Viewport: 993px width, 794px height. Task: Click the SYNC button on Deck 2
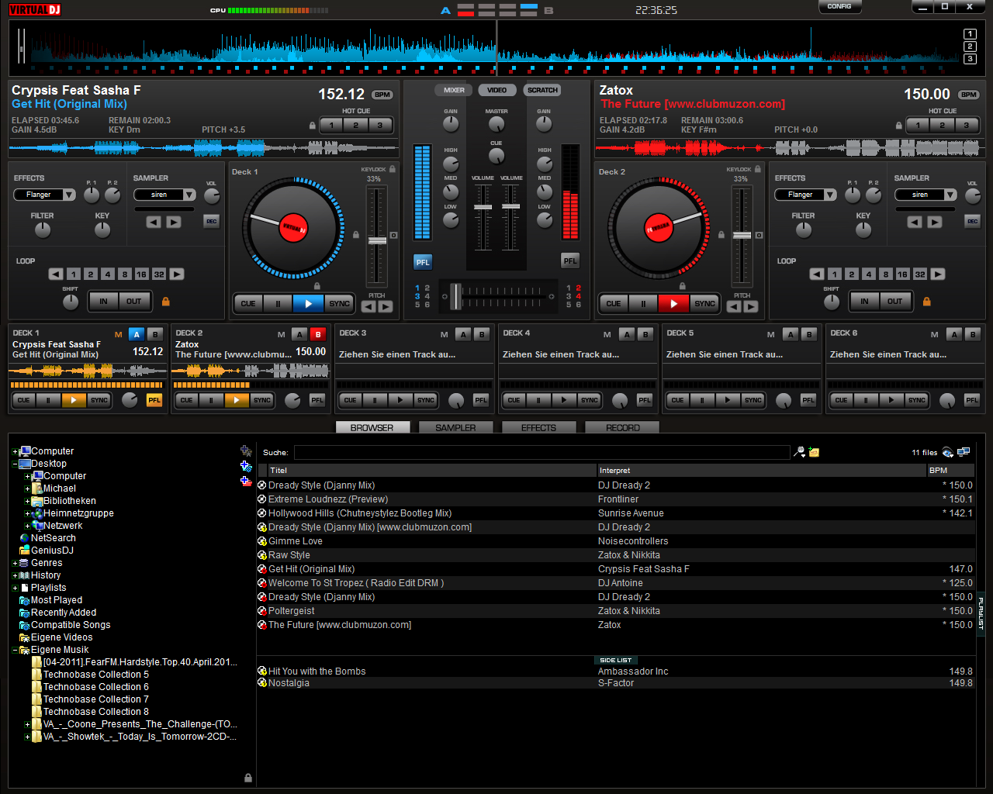click(x=704, y=303)
